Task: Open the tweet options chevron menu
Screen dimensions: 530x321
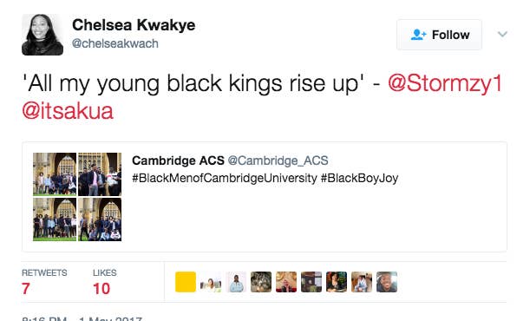Action: (x=502, y=34)
